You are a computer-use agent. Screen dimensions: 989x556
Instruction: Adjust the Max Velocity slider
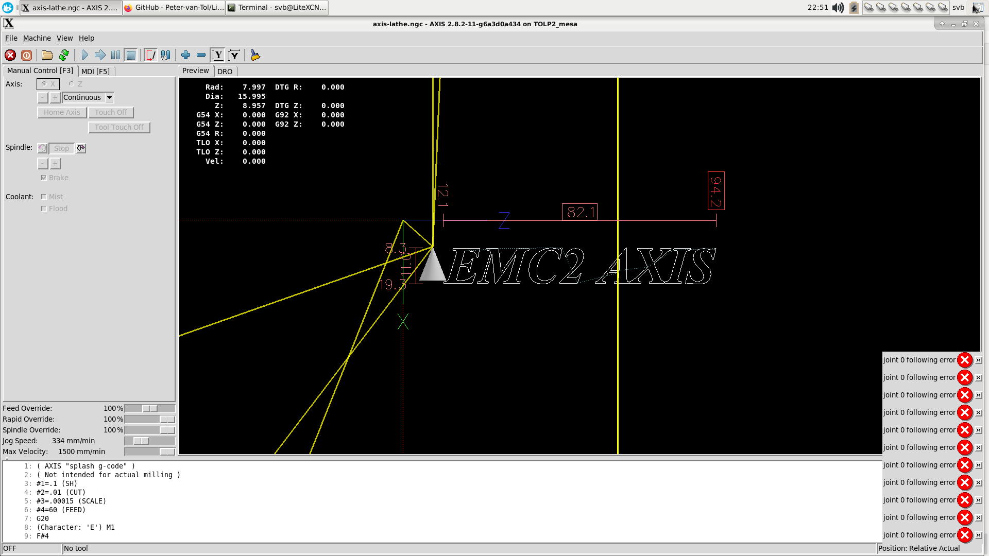[x=150, y=452]
